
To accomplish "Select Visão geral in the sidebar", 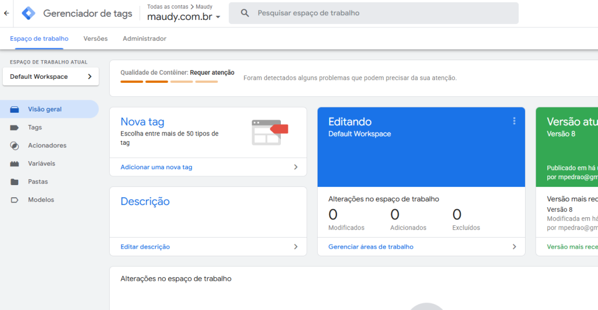I will (49, 109).
